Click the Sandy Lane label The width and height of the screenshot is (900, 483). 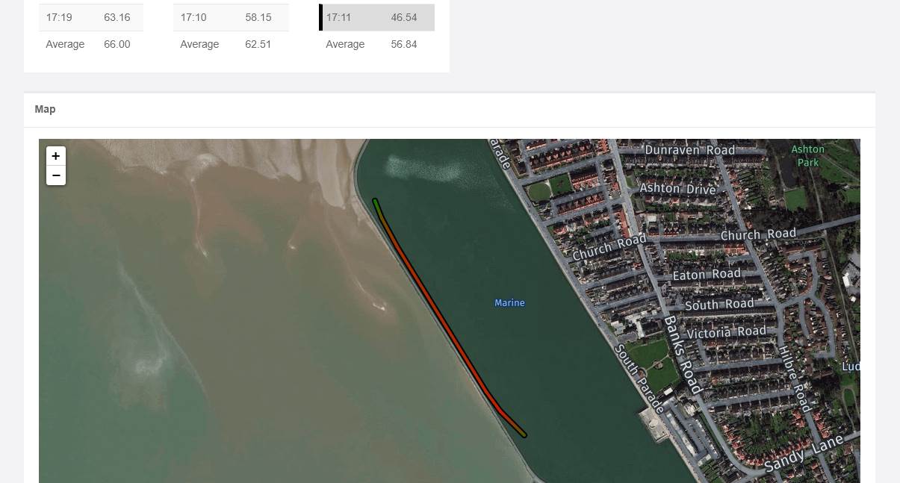803,455
